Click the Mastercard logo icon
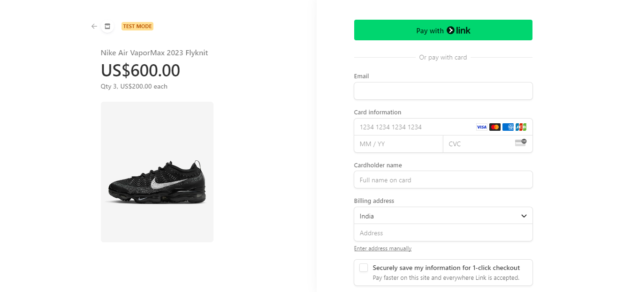The image size is (631, 292). coord(494,127)
